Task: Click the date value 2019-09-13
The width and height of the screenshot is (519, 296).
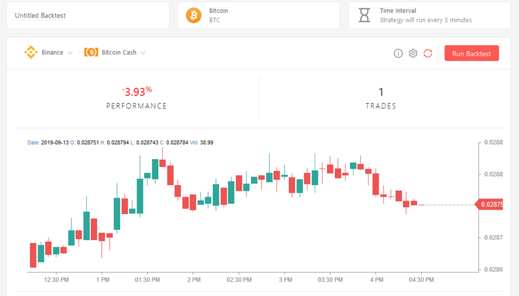Action: click(x=55, y=143)
